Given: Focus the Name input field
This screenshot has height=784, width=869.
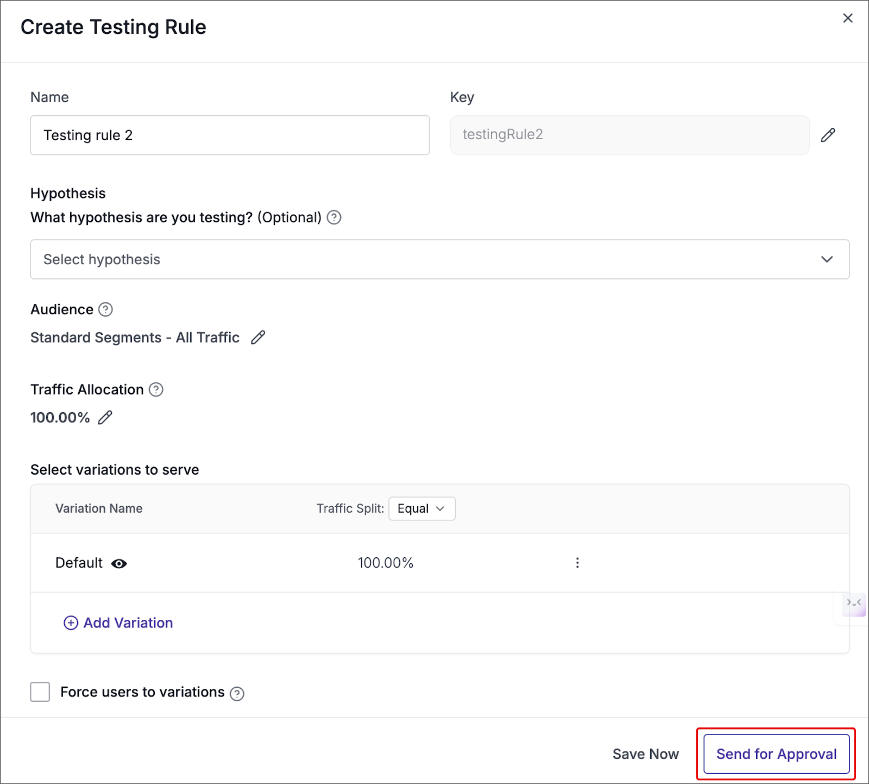Looking at the screenshot, I should (x=230, y=135).
